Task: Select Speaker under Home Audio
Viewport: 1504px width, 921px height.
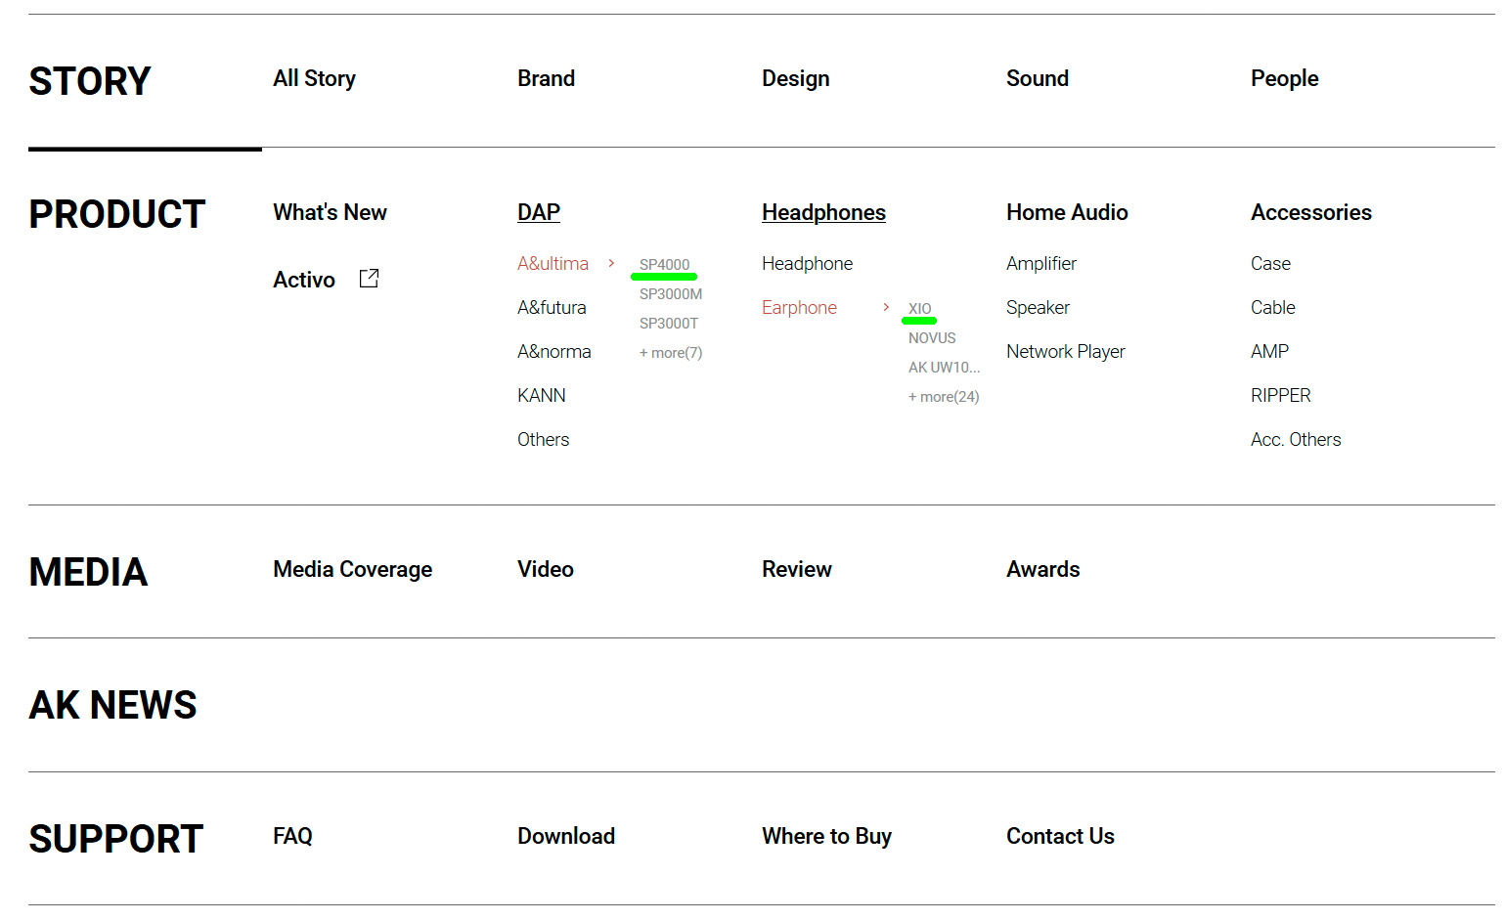Action: click(x=1038, y=307)
